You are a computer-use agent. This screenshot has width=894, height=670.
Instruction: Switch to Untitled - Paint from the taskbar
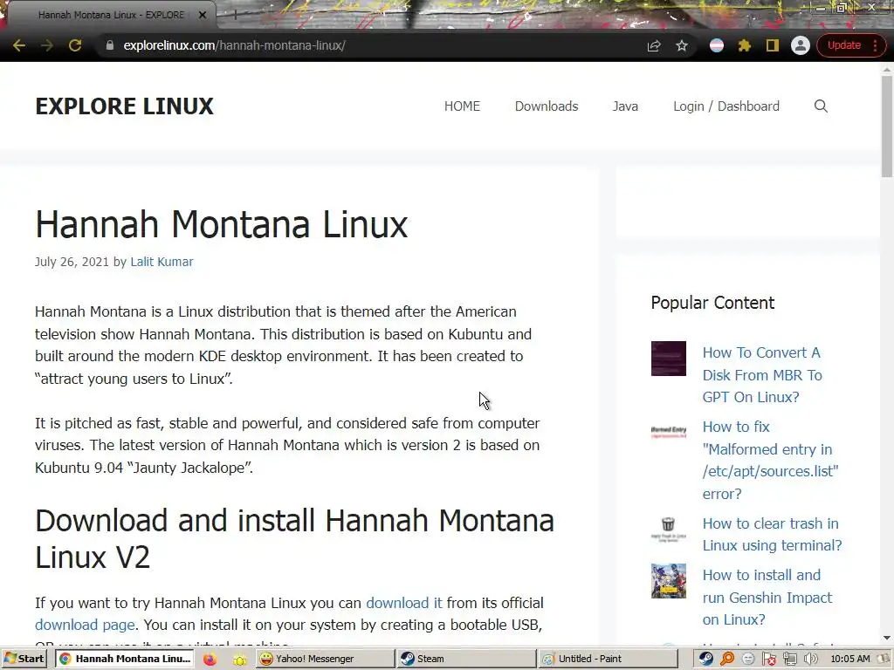(x=609, y=659)
